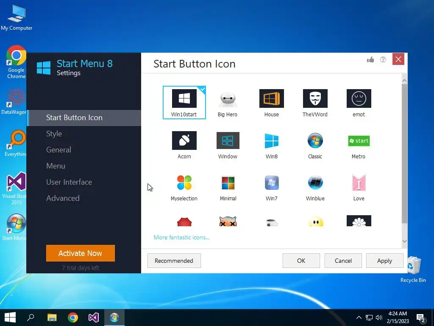The image size is (434, 326).
Task: Select Google Chrome desktop shortcut
Action: [x=16, y=62]
